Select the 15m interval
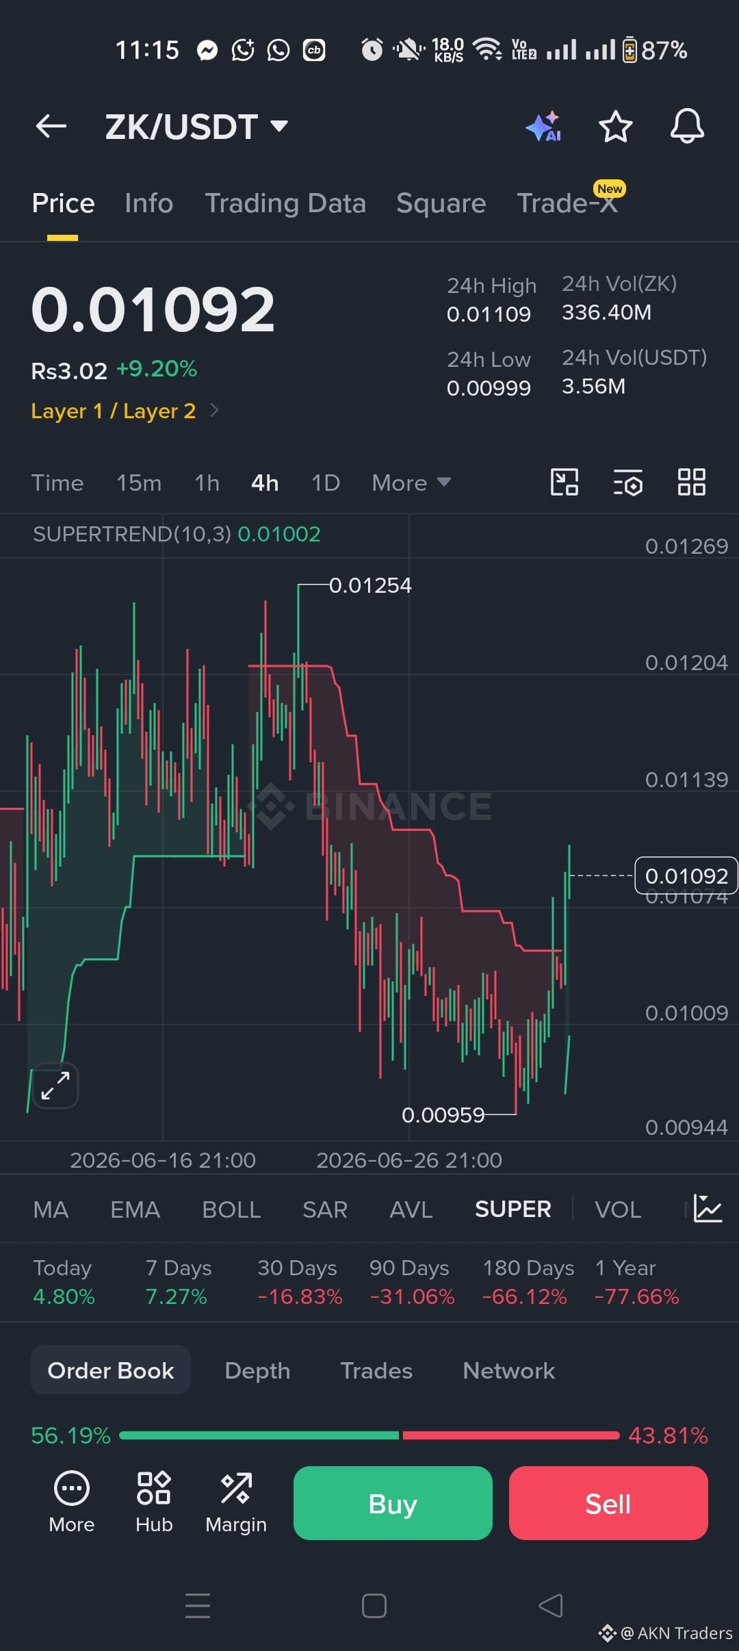The width and height of the screenshot is (739, 1651). point(139,483)
